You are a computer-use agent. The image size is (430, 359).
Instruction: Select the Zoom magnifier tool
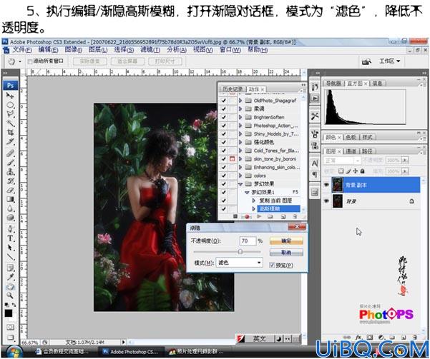pyautogui.click(x=10, y=295)
